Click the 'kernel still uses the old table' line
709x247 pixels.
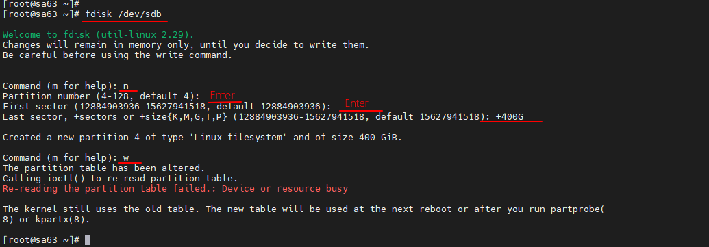(x=303, y=209)
